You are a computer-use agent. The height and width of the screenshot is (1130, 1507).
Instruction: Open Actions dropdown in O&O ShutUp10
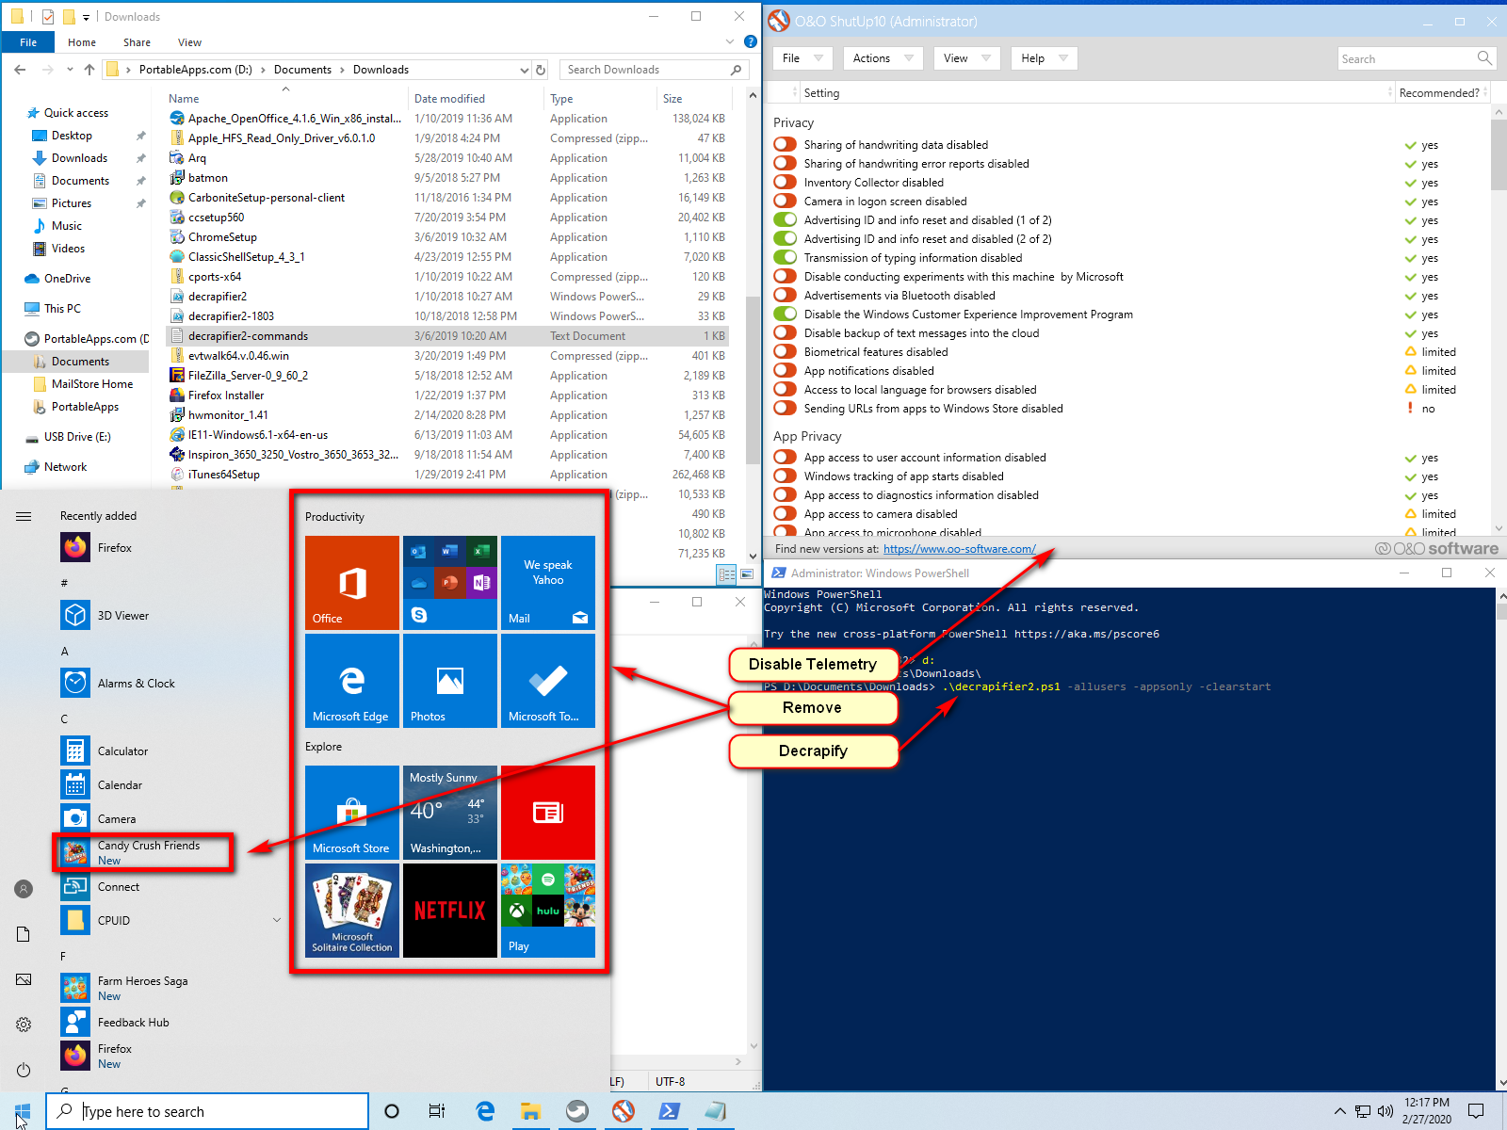(x=883, y=58)
